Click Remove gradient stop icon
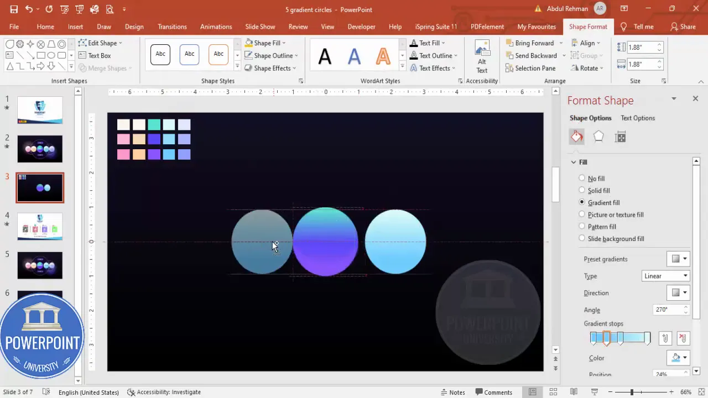 [683, 338]
